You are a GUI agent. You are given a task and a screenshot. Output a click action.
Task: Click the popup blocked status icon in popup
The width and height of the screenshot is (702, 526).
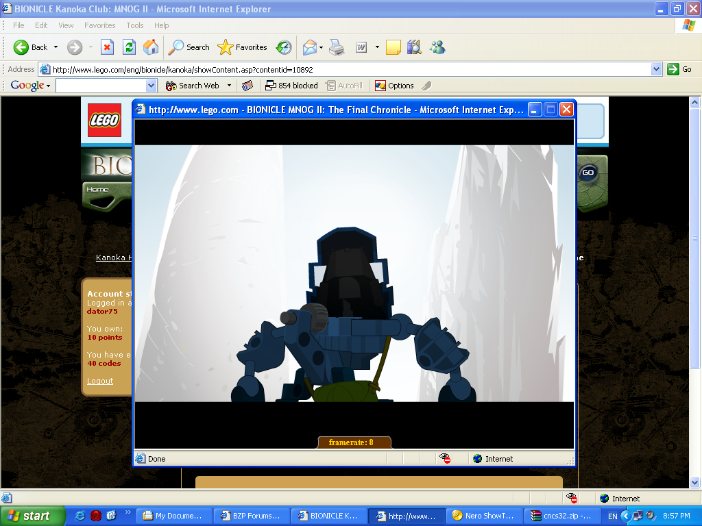(x=444, y=458)
